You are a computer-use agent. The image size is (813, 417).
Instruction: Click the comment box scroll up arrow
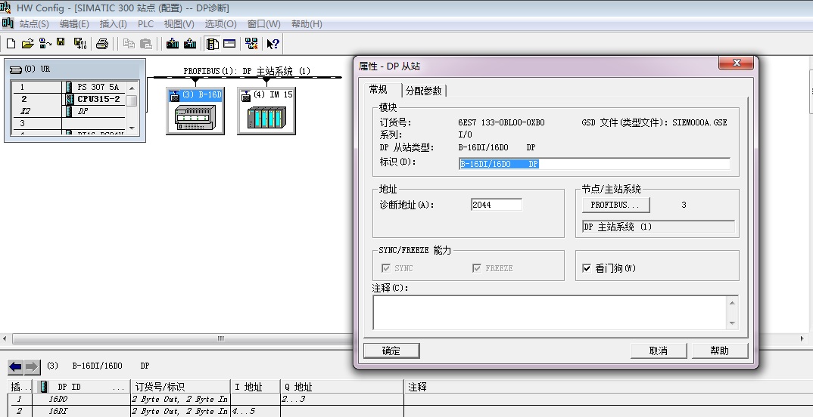732,303
